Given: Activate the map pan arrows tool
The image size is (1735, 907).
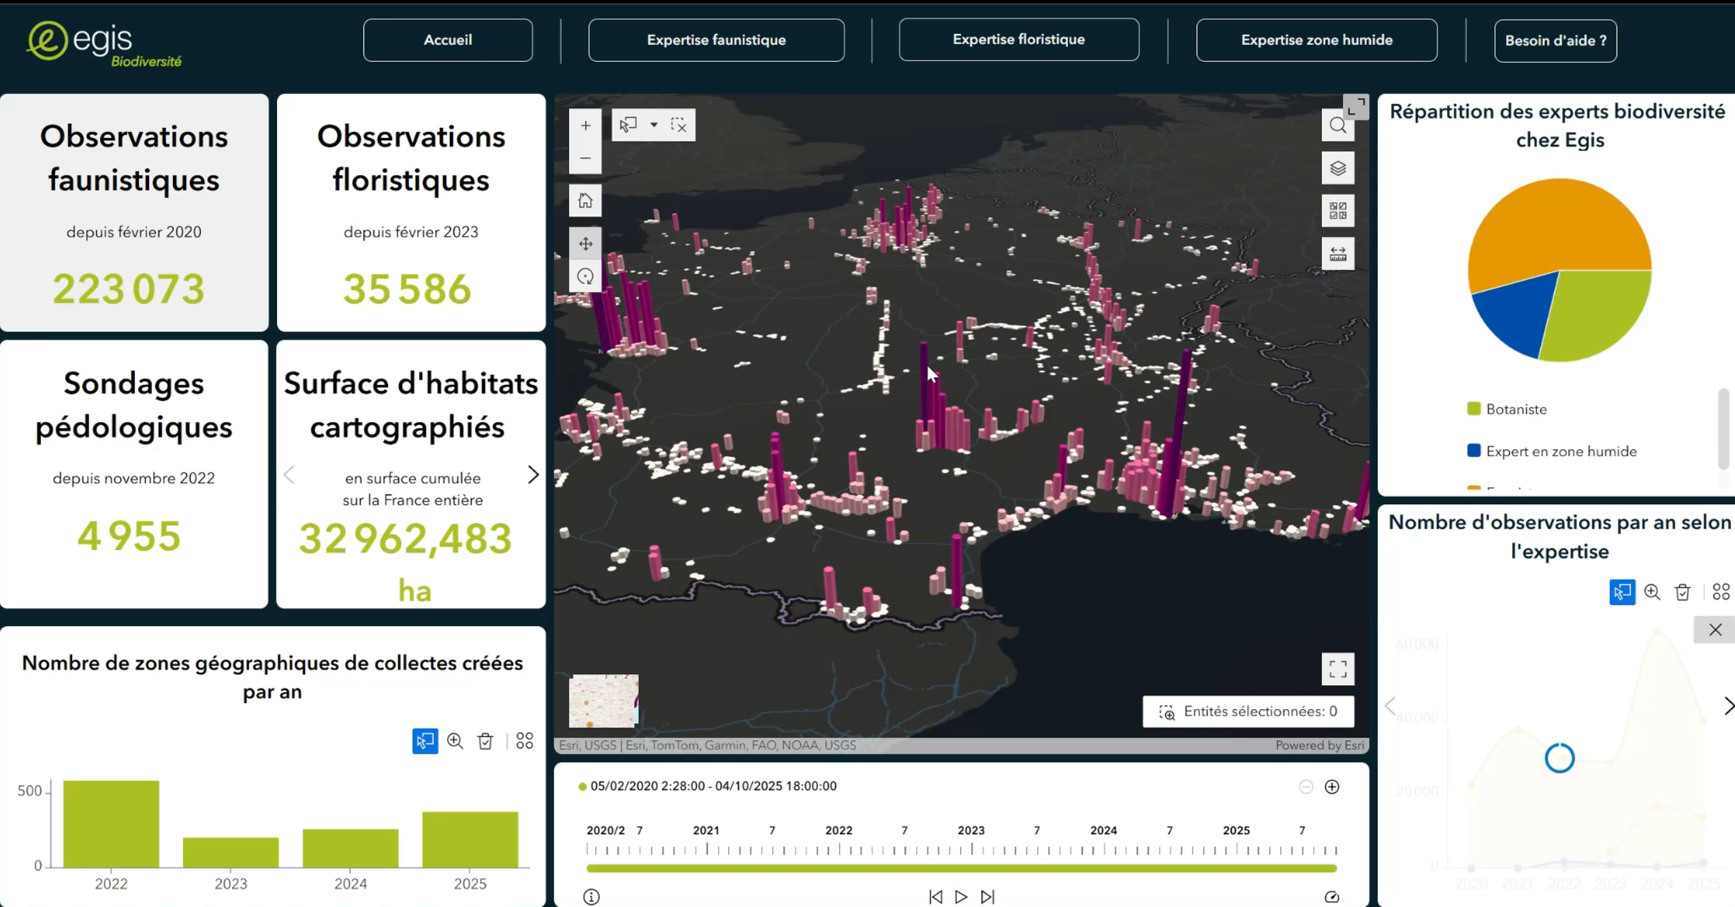Looking at the screenshot, I should click(585, 244).
